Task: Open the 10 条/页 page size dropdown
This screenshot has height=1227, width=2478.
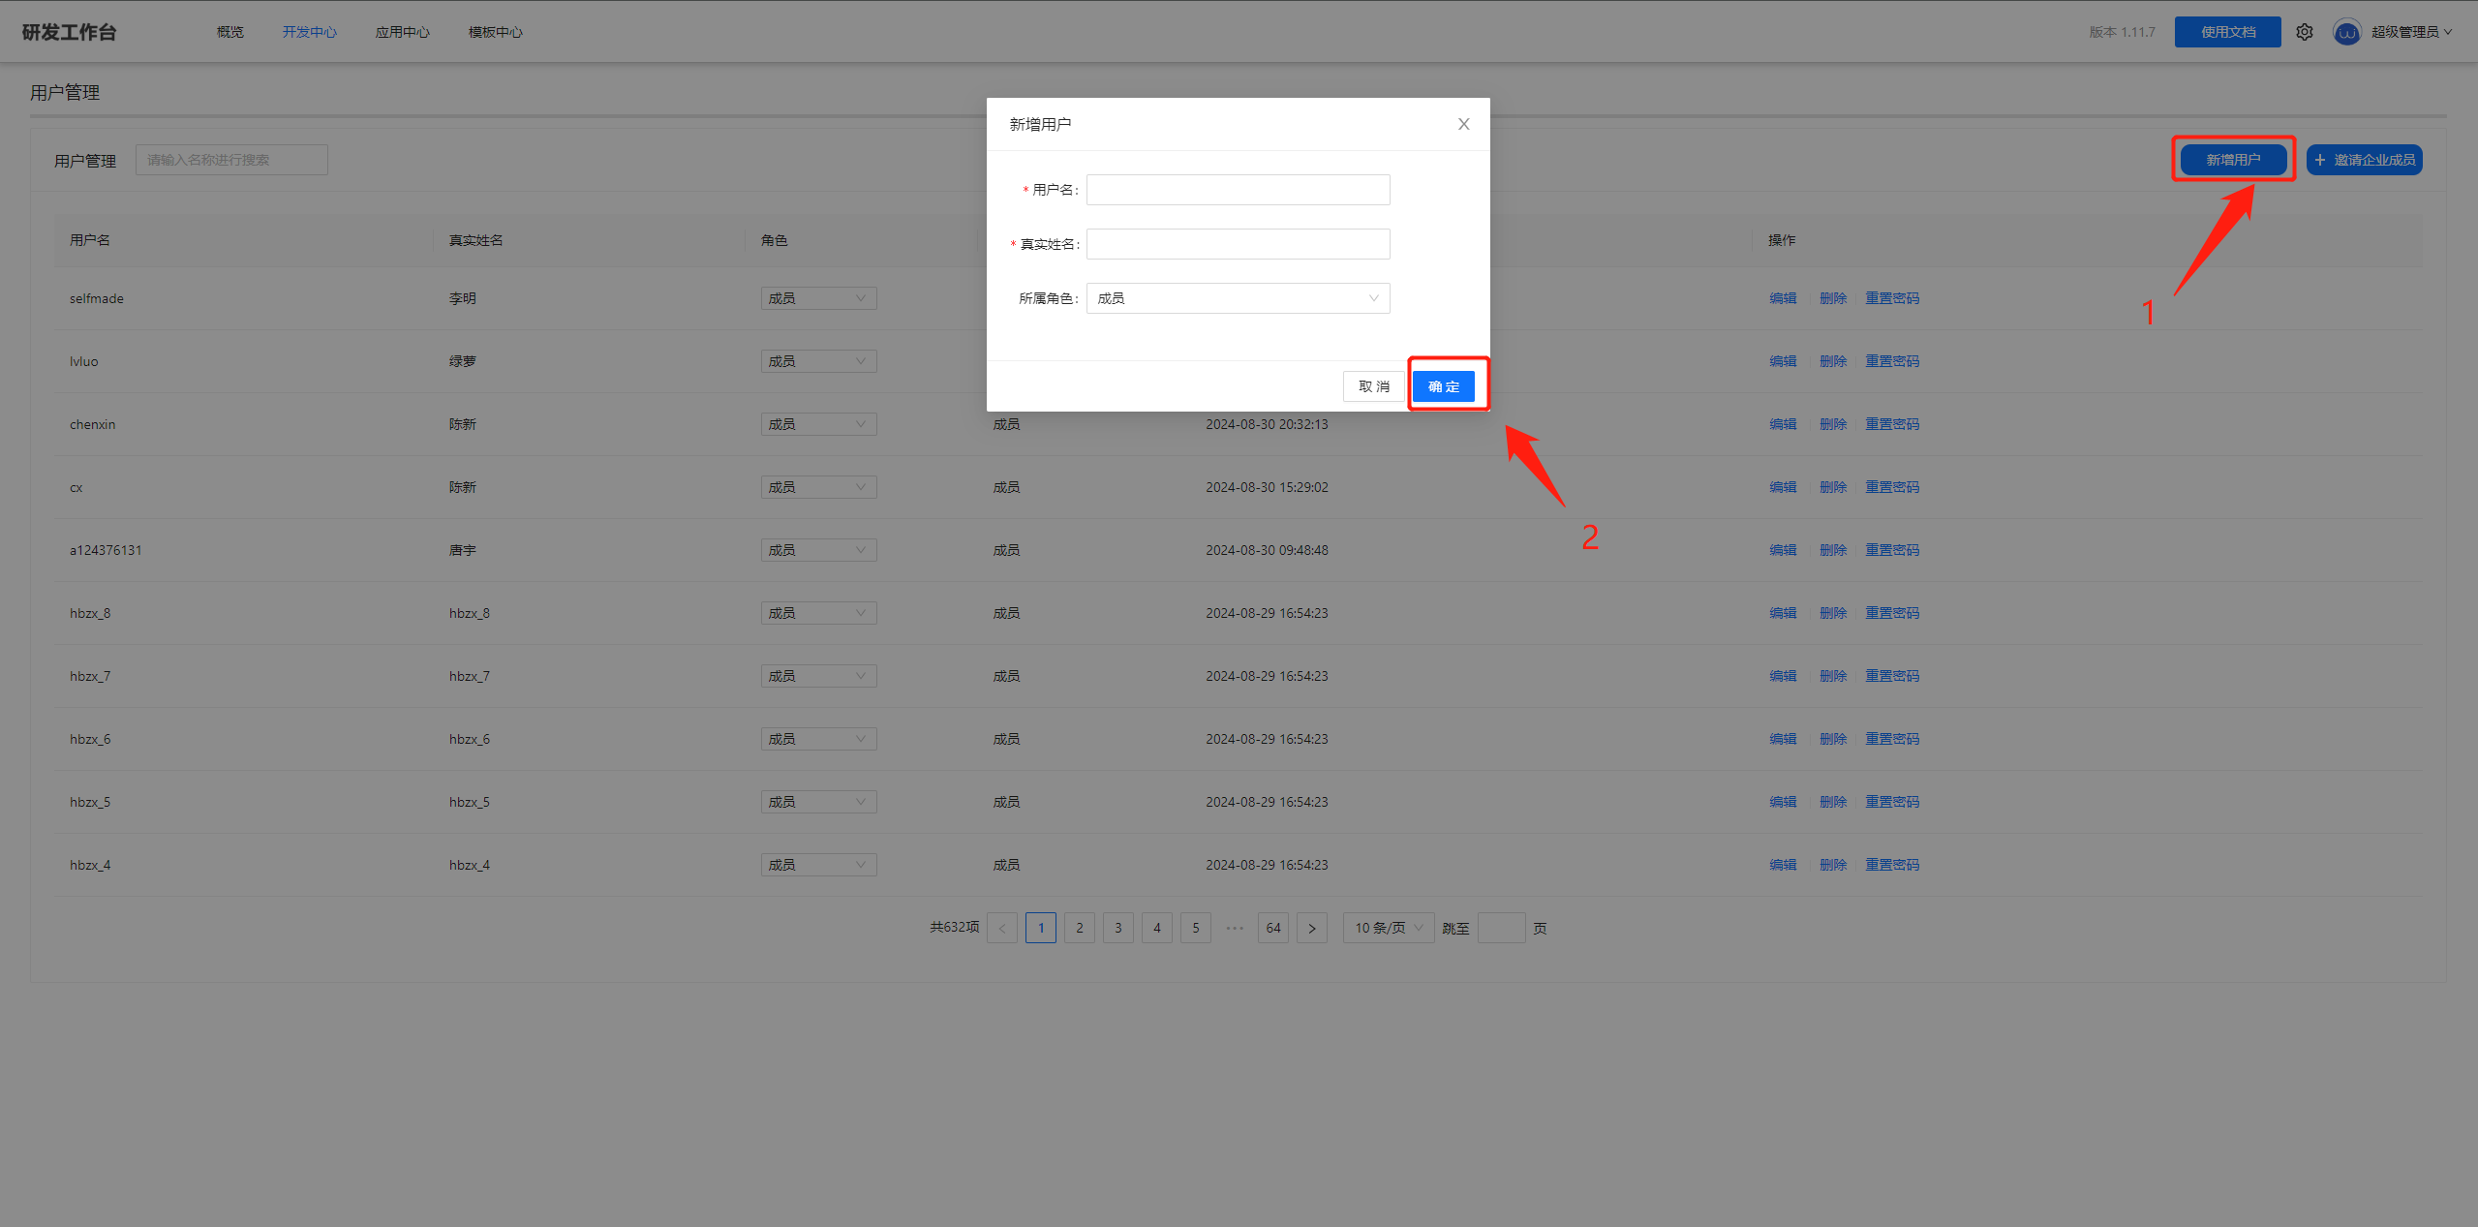Action: 1388,928
